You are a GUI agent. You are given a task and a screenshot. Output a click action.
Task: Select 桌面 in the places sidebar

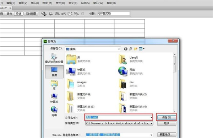tap(54, 71)
